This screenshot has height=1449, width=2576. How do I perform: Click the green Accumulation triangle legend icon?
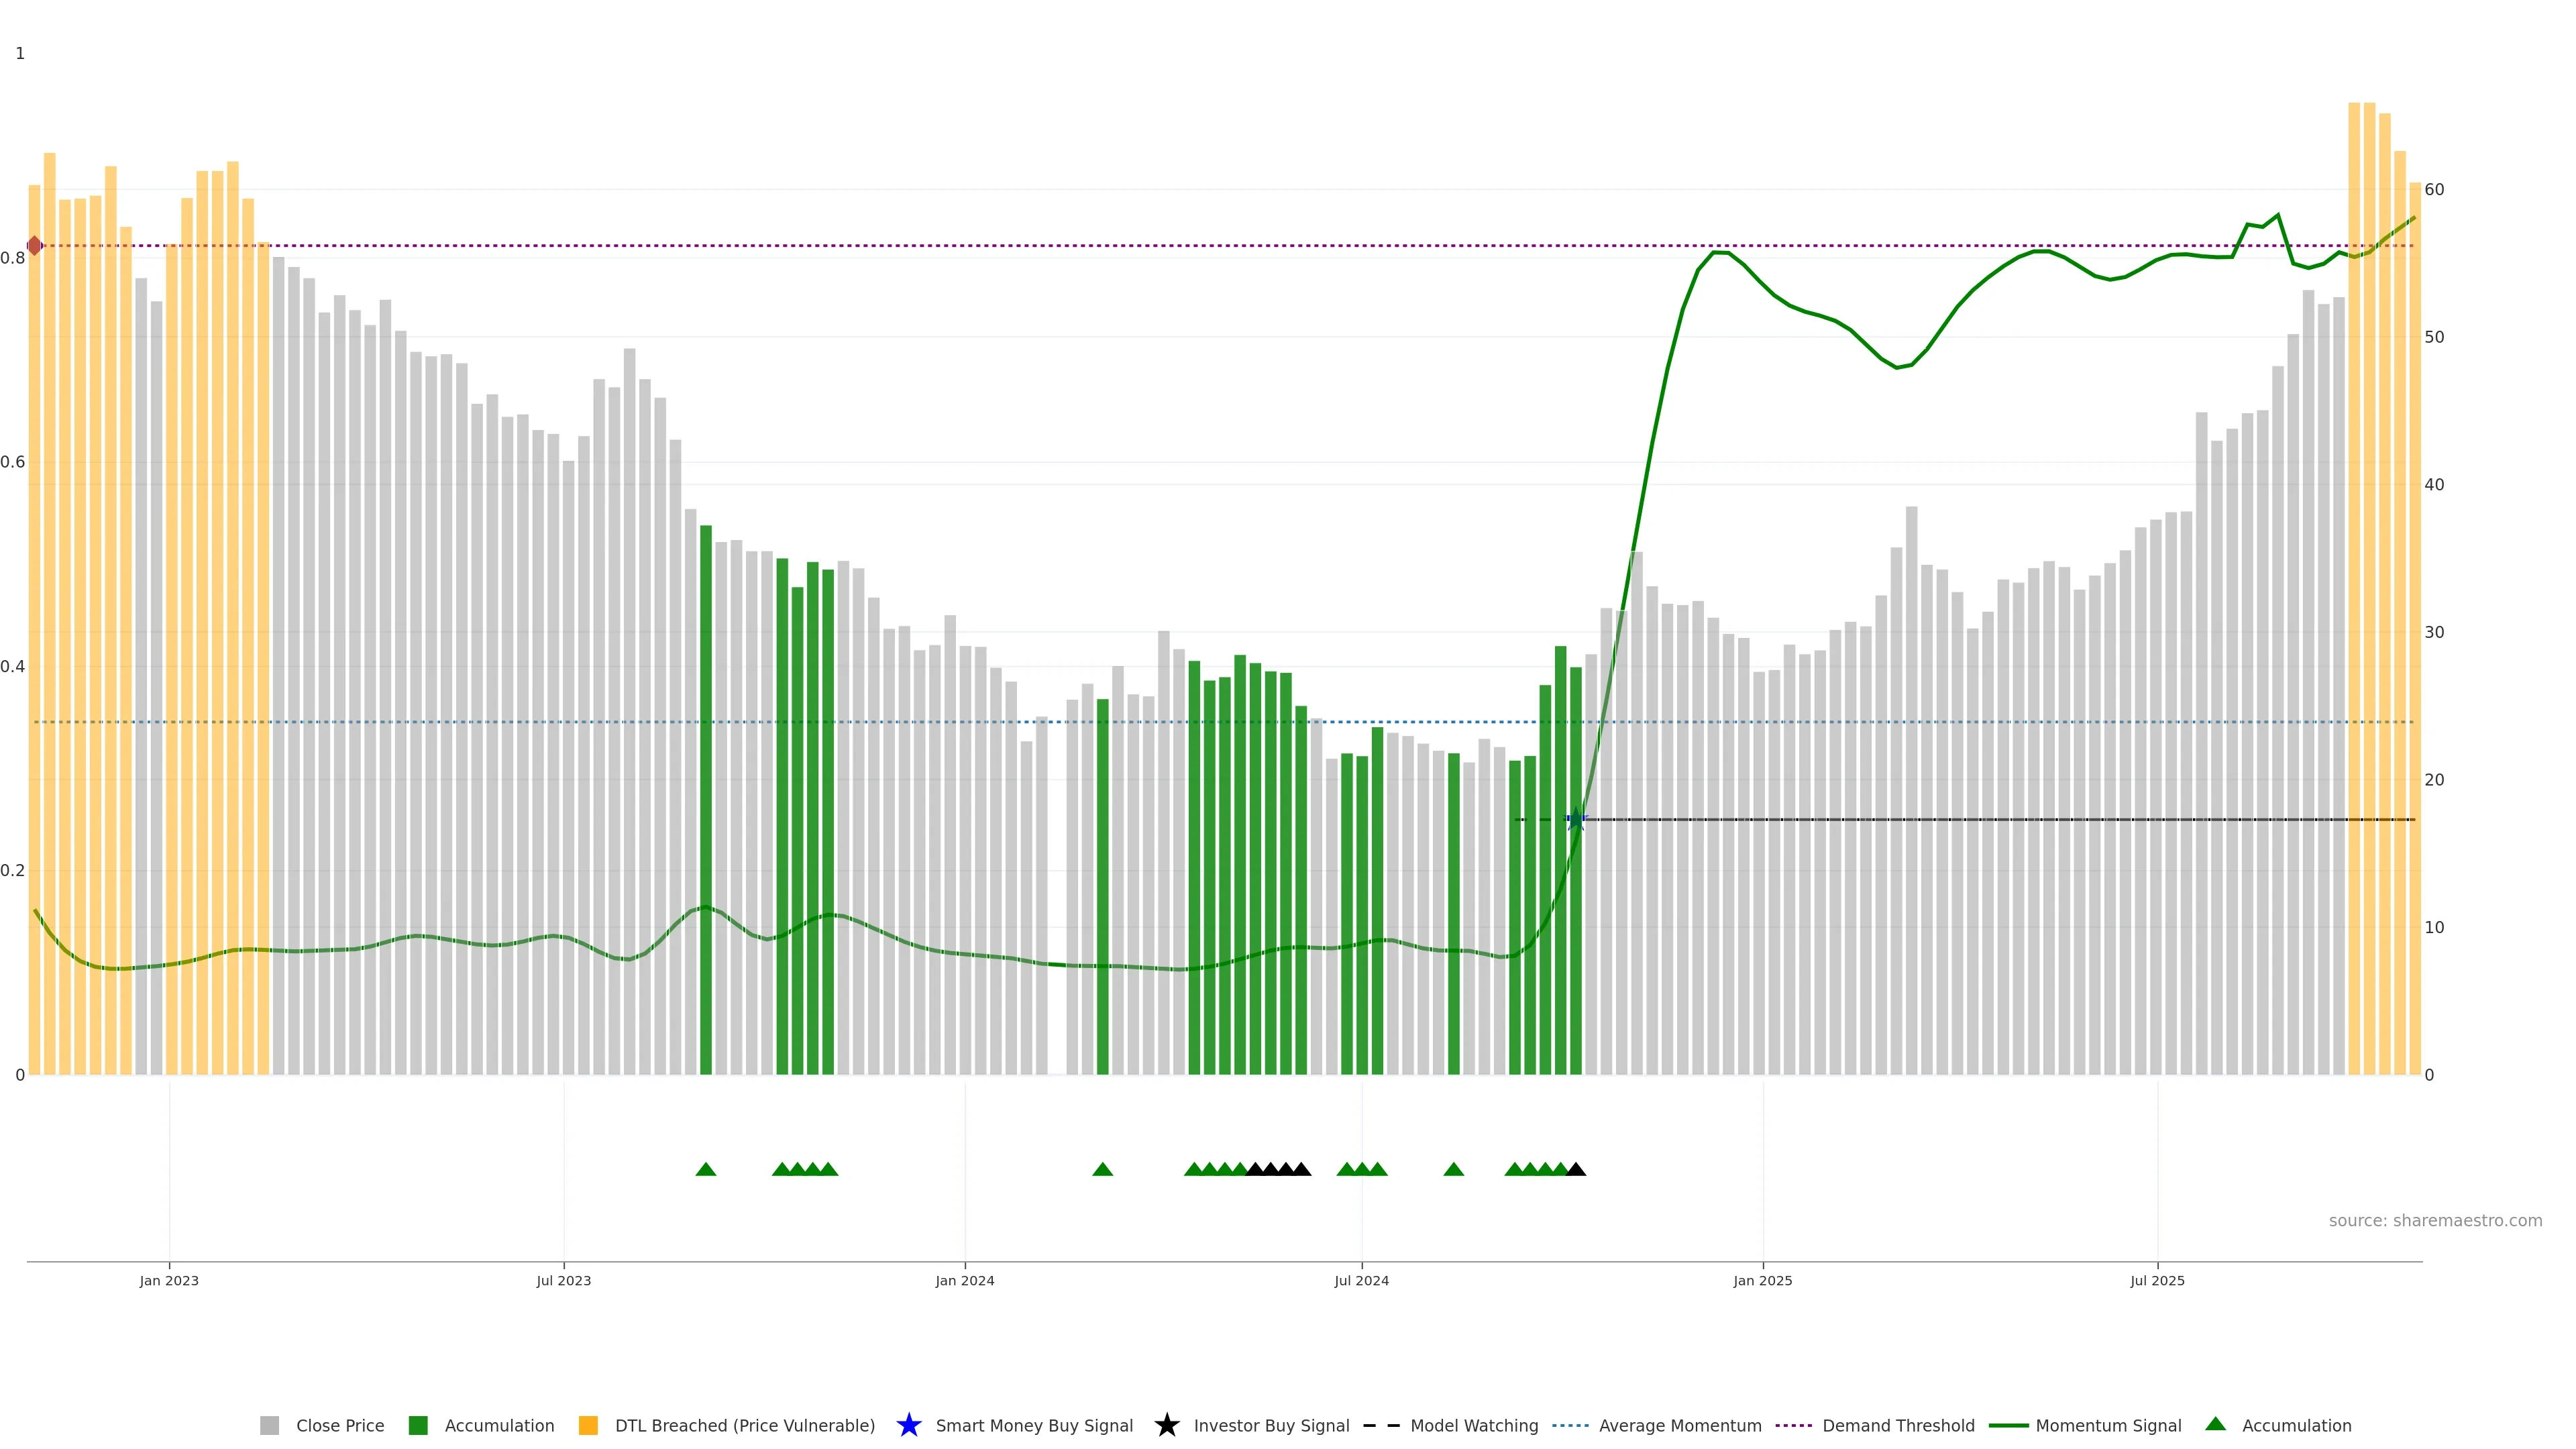[2215, 1424]
